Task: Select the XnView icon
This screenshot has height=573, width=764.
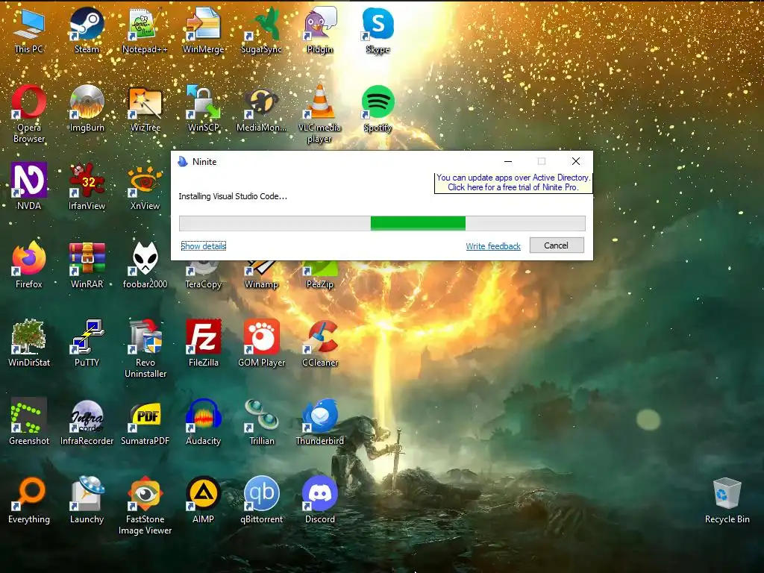Action: pos(145,187)
